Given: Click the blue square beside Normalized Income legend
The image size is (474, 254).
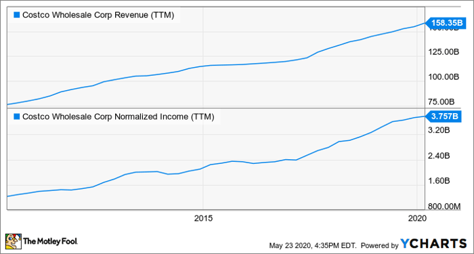Looking at the screenshot, I should point(17,117).
